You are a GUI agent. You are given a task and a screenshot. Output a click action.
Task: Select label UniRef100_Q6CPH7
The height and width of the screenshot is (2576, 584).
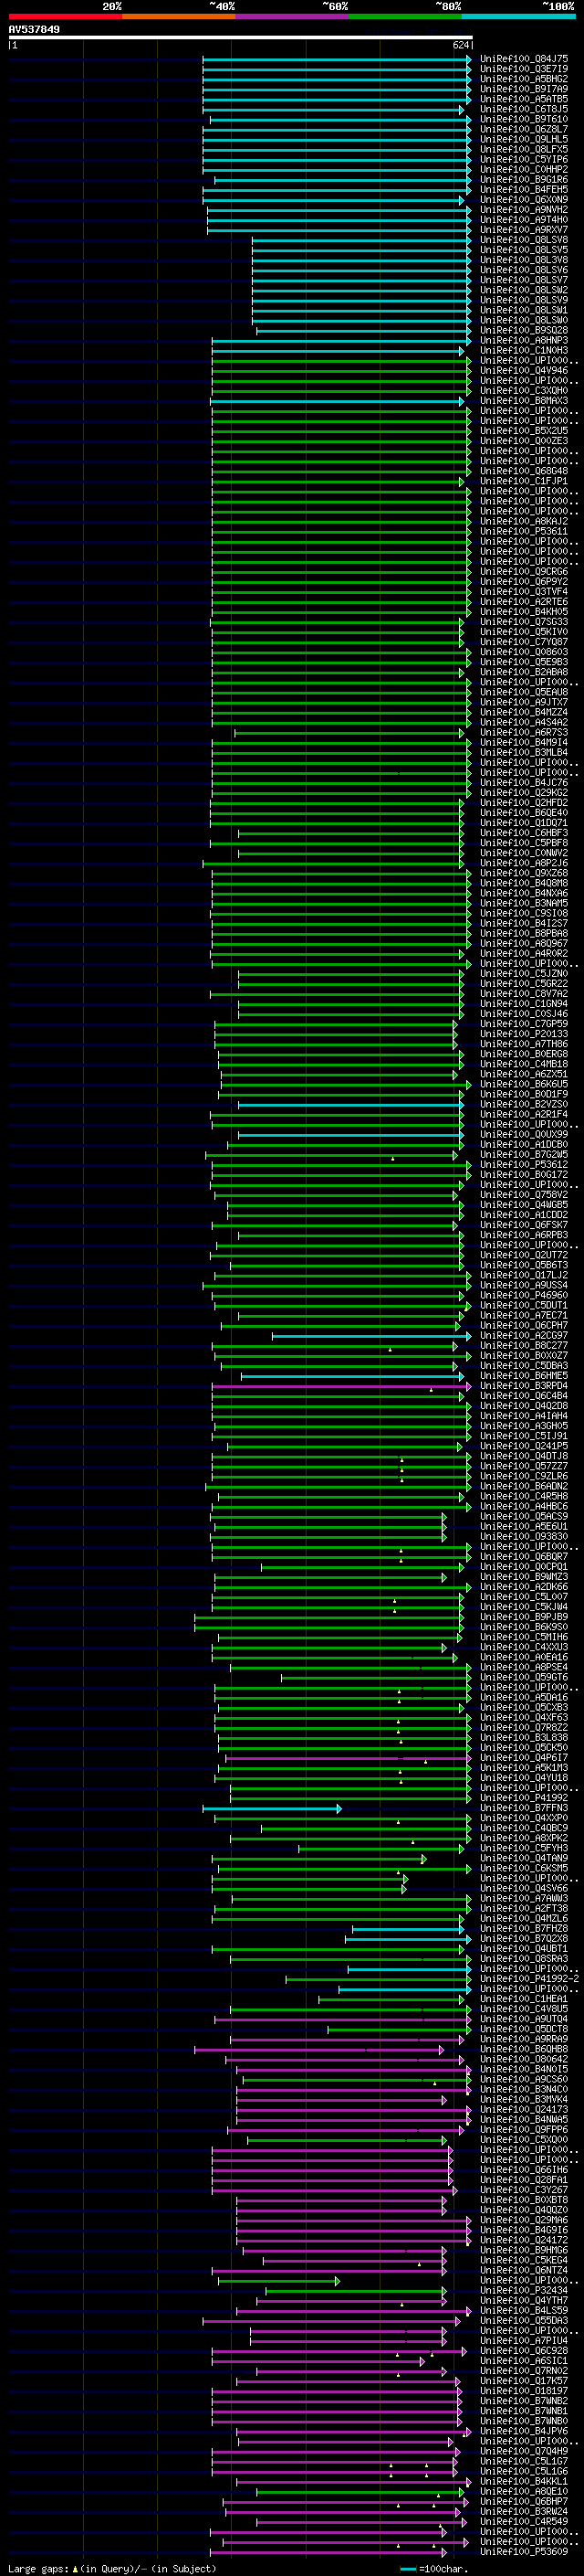pos(524,1326)
